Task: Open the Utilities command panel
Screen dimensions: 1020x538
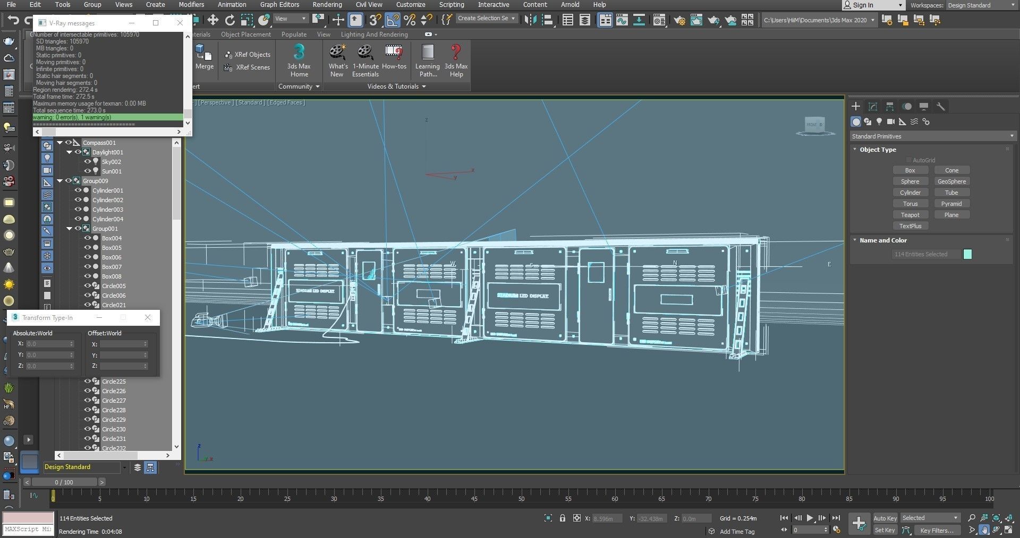Action: click(941, 107)
